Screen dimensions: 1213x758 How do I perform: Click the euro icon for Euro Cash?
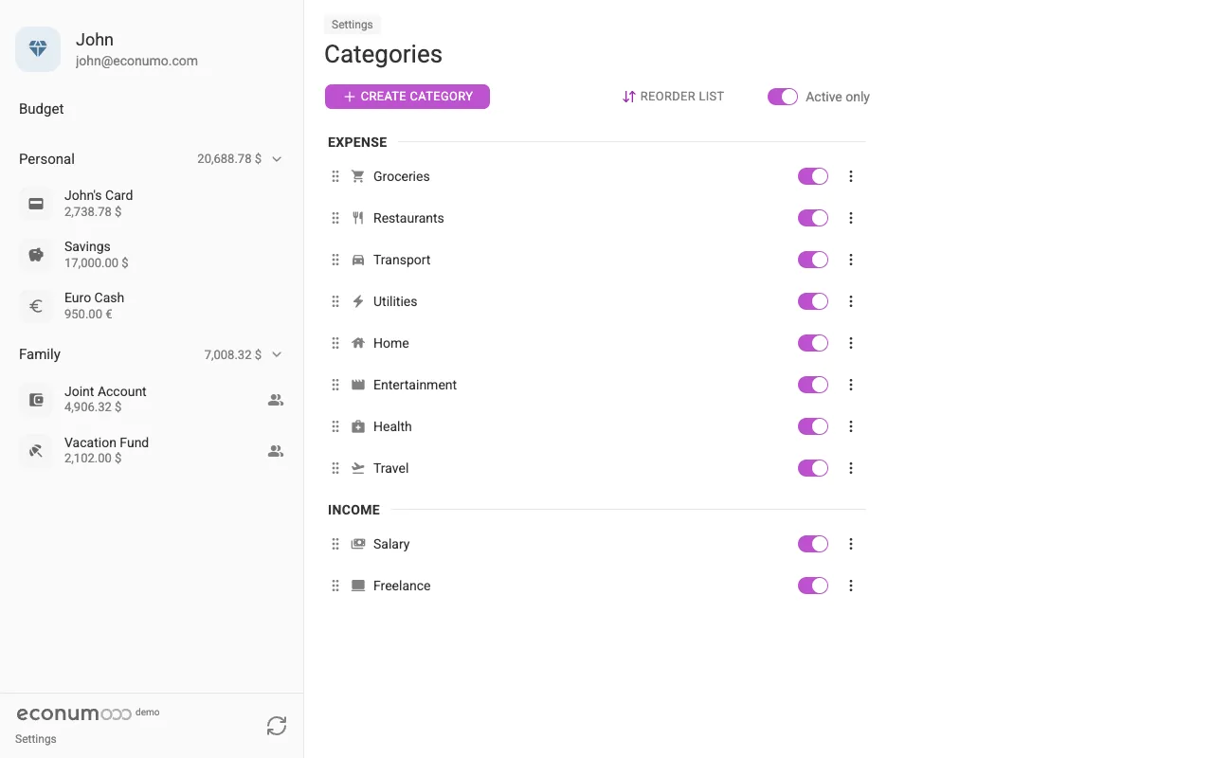click(x=36, y=306)
